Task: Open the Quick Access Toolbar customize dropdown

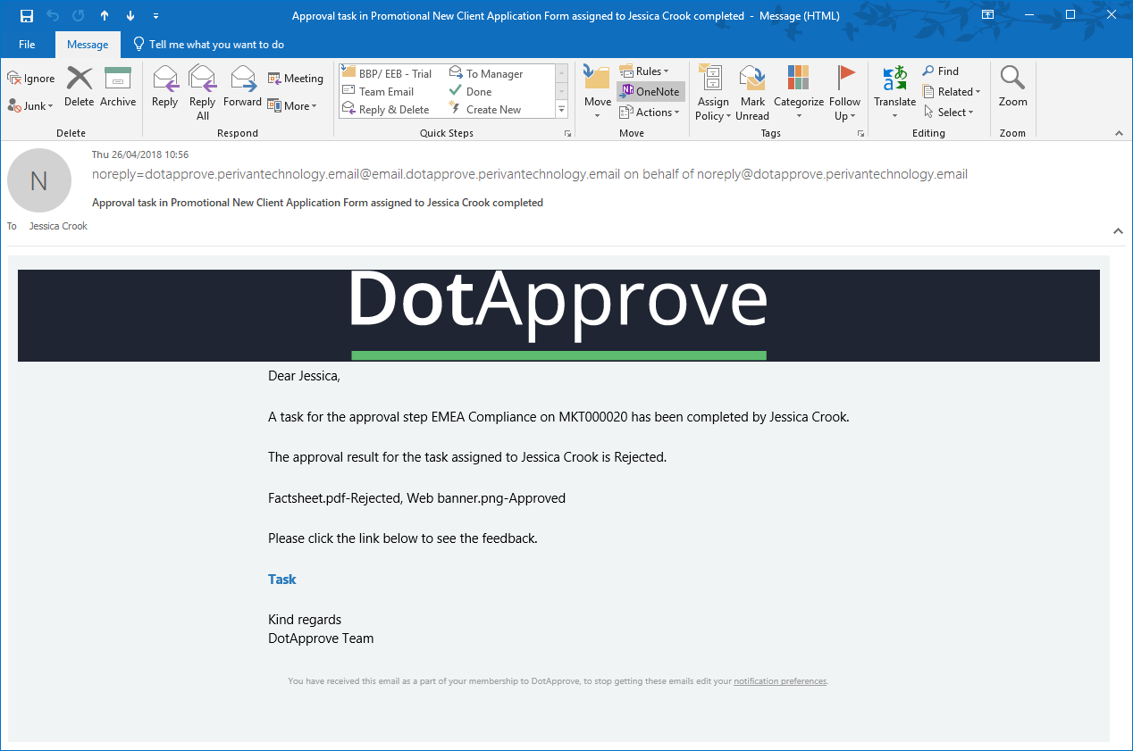Action: [x=156, y=16]
